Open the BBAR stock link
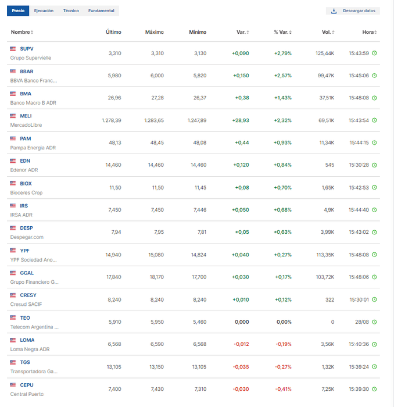 27,72
